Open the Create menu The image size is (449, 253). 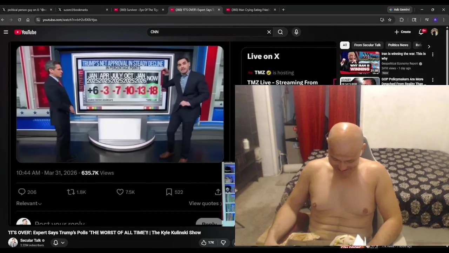tap(402, 32)
